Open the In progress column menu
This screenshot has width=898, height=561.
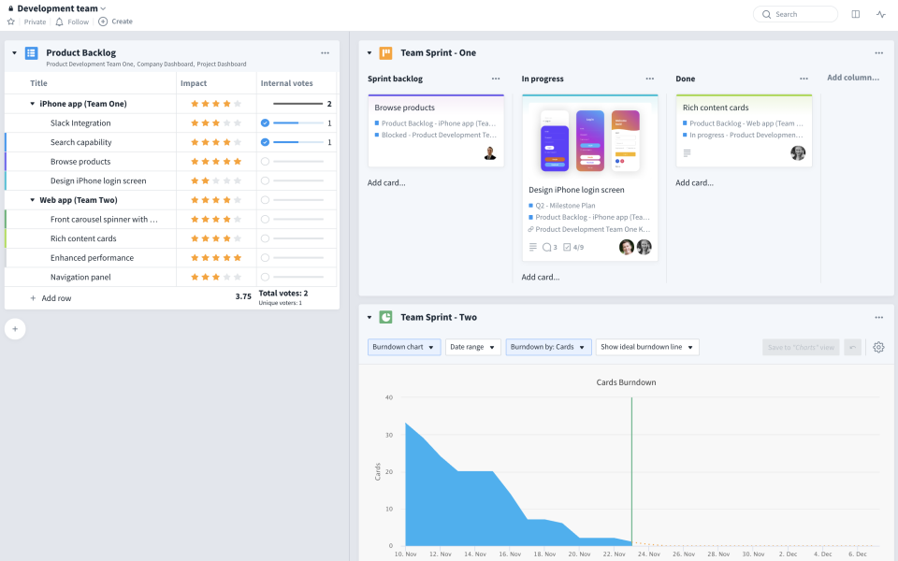pyautogui.click(x=652, y=79)
